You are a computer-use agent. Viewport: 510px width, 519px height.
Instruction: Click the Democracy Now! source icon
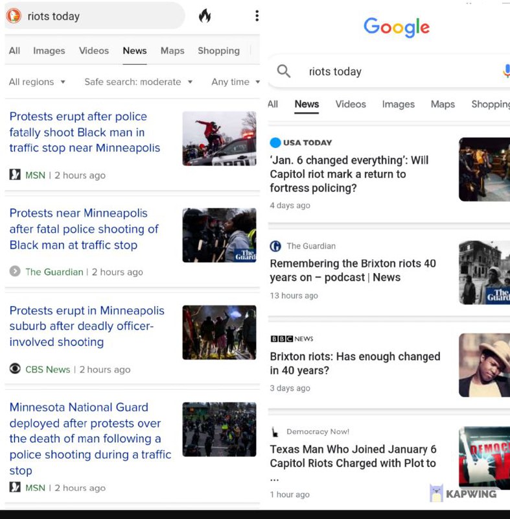pos(275,431)
